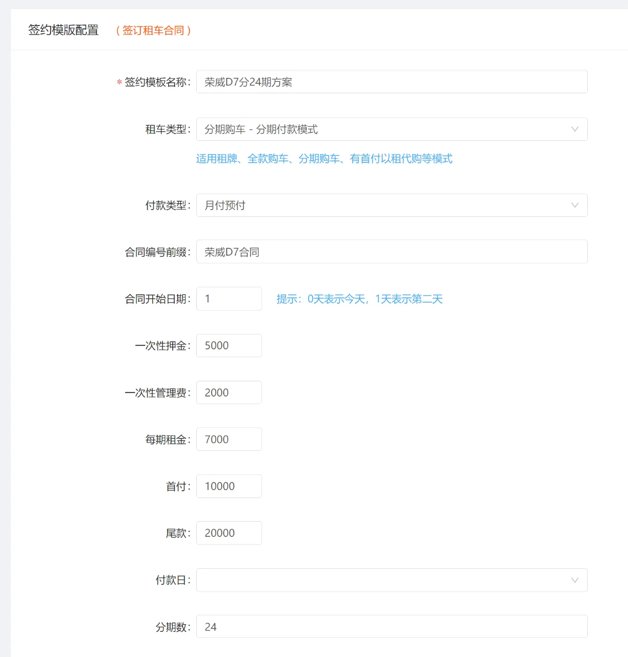
Task: Open the 租车类型 dropdown
Action: (x=392, y=129)
